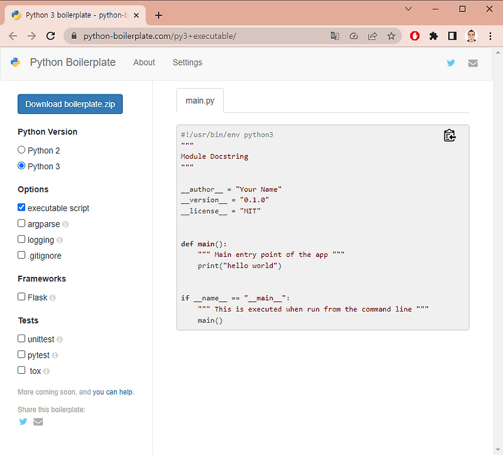Select the main.py tab
This screenshot has height=455, width=503.
[200, 101]
